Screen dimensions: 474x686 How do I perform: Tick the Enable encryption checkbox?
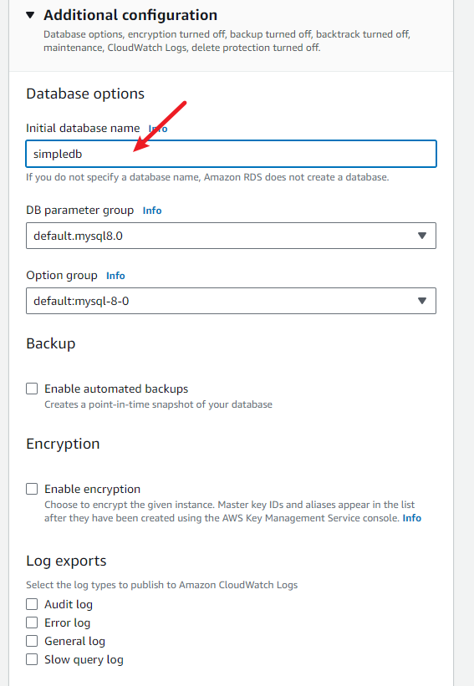[32, 489]
